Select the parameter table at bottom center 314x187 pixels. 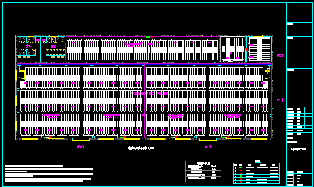[203, 171]
